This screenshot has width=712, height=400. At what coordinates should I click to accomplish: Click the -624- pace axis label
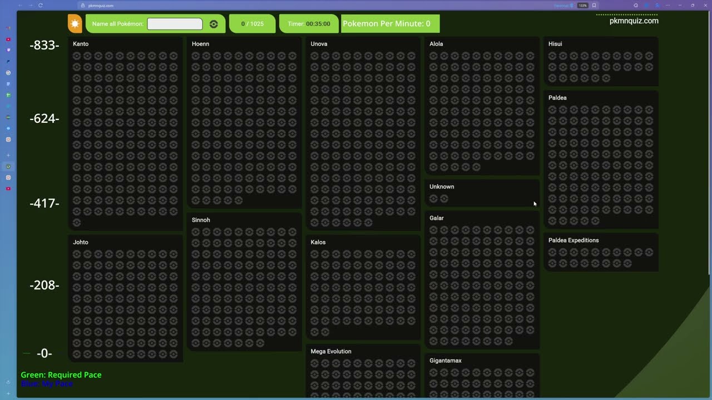[44, 118]
